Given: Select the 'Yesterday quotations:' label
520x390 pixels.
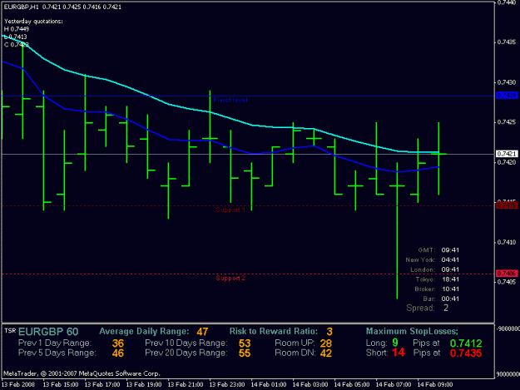Looking at the screenshot, I should pos(33,22).
